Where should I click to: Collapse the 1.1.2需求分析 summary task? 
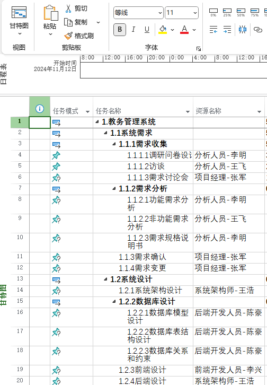click(x=114, y=189)
